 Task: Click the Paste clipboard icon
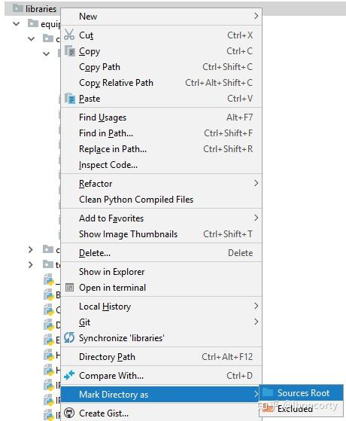pyautogui.click(x=70, y=98)
